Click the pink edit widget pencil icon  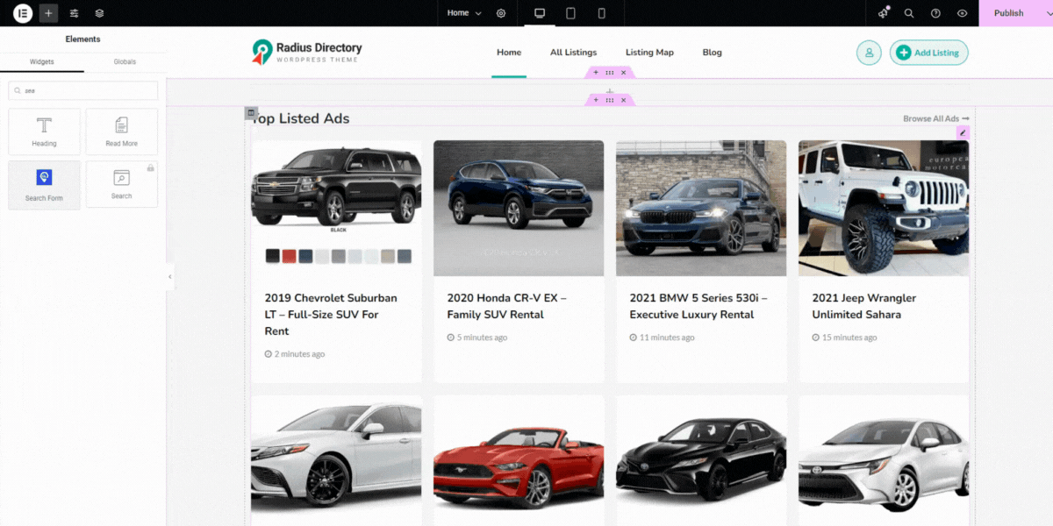[x=963, y=132]
